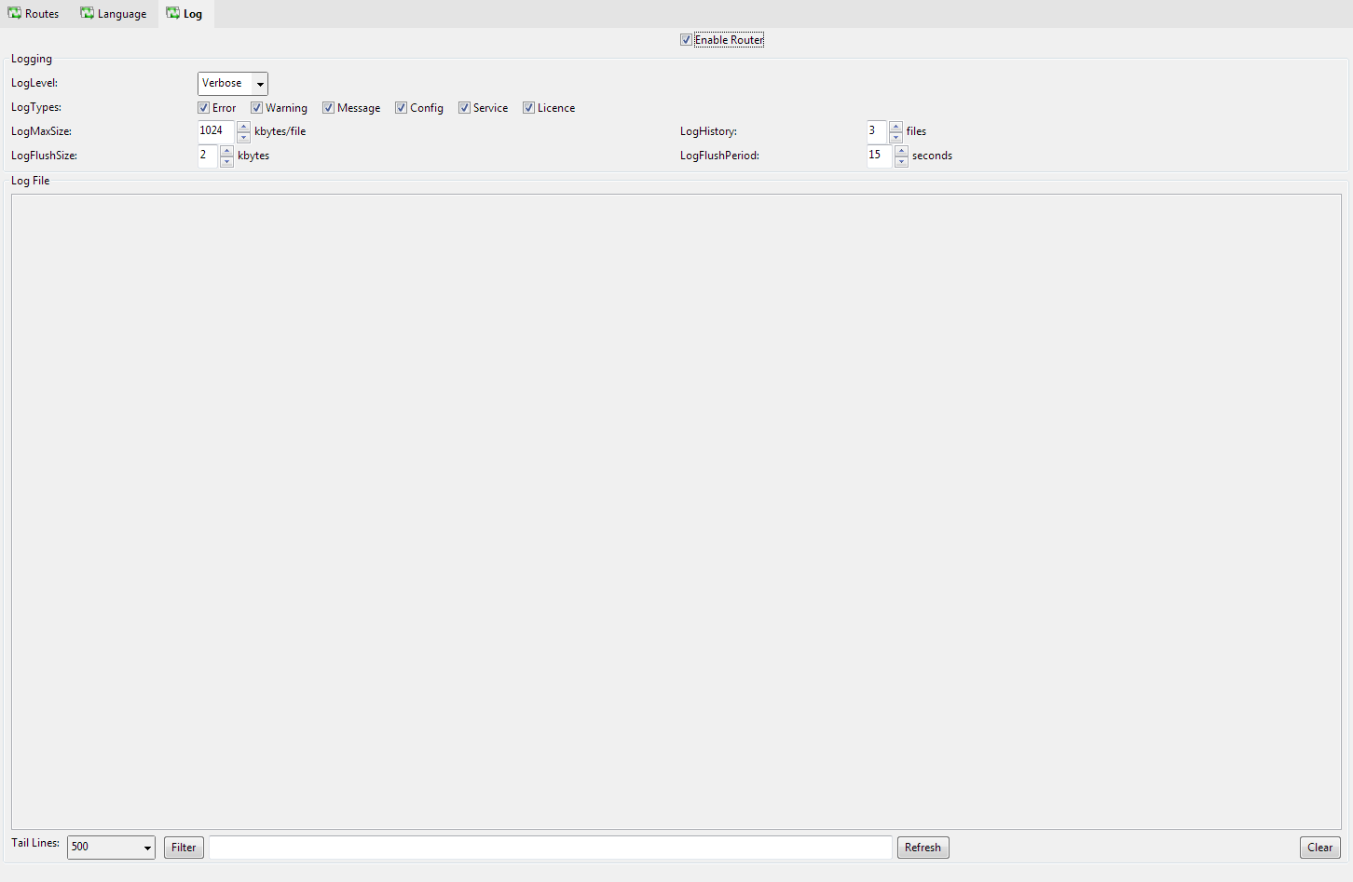
Task: Decrease LogMaxSize with down arrow
Action: click(243, 137)
